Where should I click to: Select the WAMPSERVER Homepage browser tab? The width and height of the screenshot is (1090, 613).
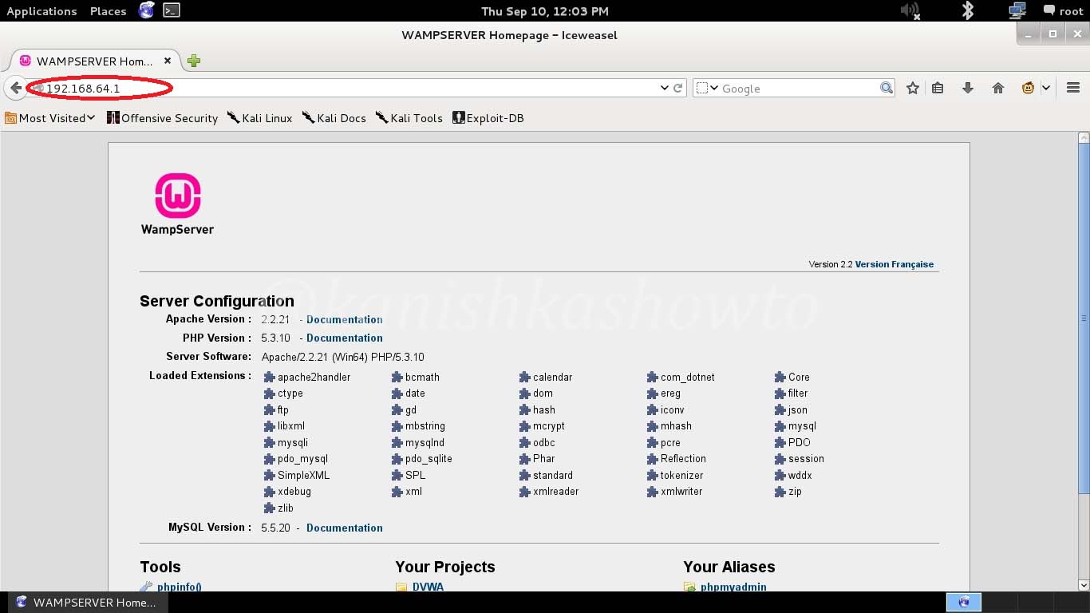click(x=95, y=61)
